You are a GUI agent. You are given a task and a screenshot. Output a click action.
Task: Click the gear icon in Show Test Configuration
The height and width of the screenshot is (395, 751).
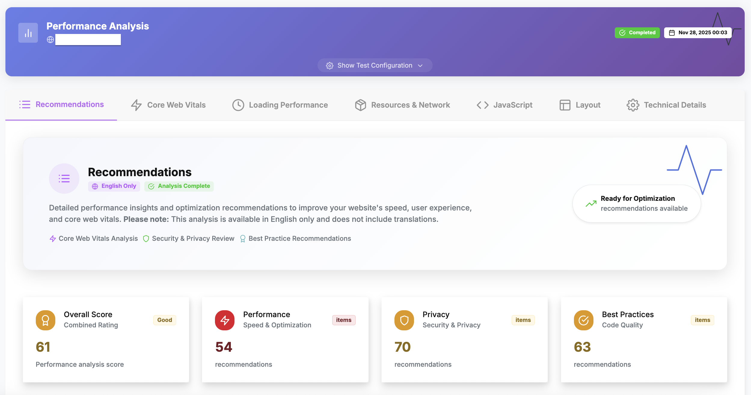point(330,66)
